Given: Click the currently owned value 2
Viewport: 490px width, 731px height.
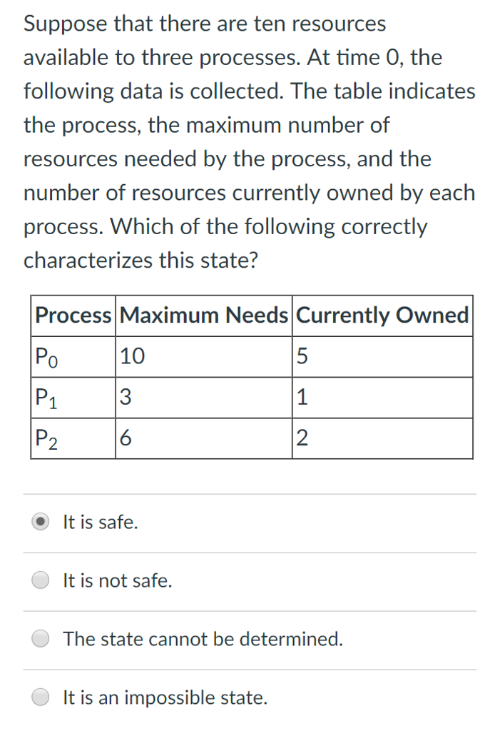Looking at the screenshot, I should click(x=302, y=438).
